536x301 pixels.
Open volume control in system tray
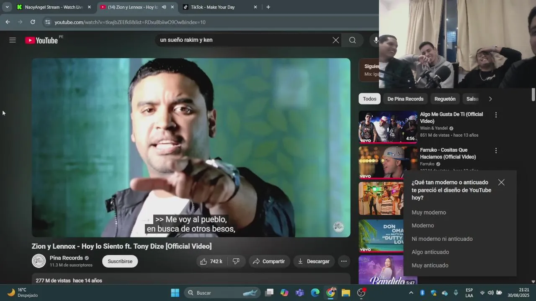(x=490, y=293)
